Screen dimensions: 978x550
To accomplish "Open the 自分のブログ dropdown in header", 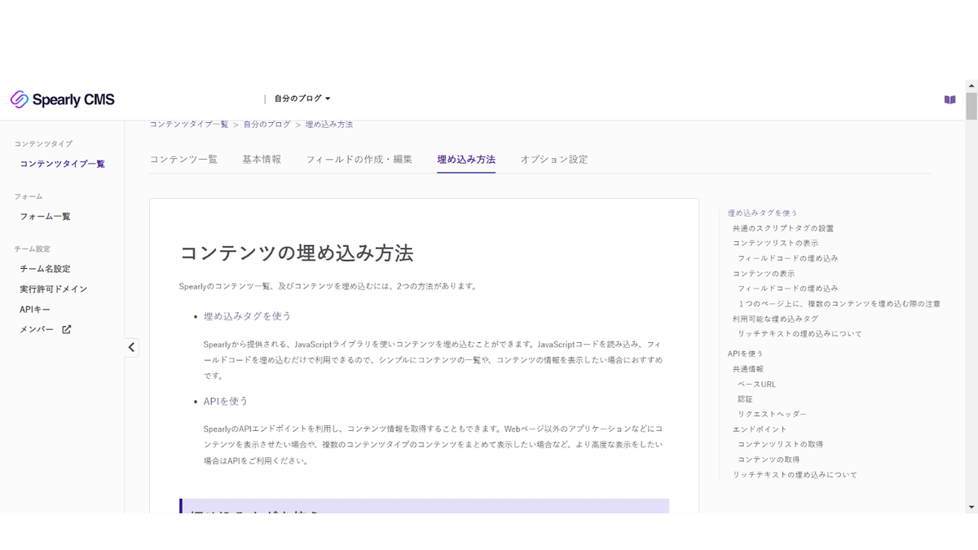I will coord(302,99).
